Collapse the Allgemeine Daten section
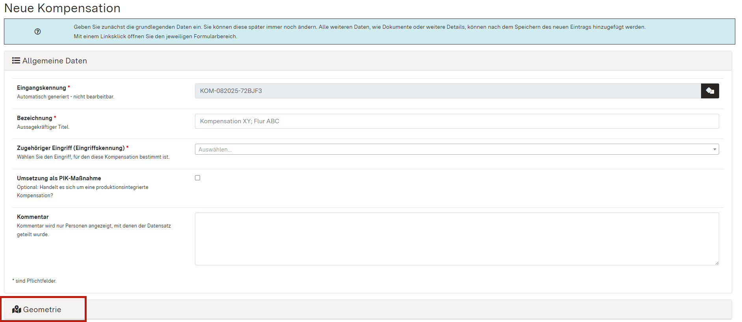The image size is (742, 322). coord(54,61)
